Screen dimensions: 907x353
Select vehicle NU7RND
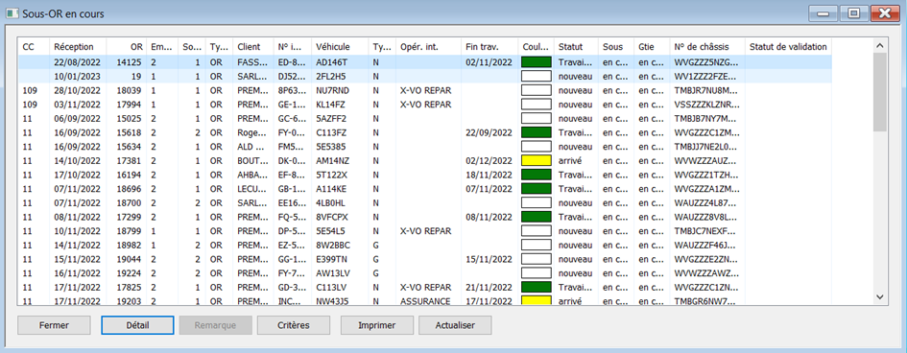click(333, 90)
